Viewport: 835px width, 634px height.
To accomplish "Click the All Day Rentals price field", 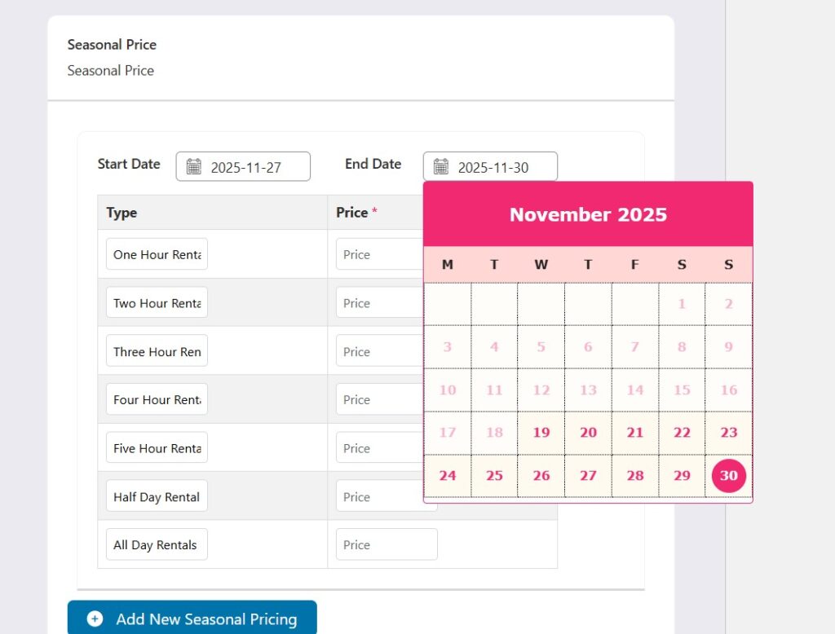I will [387, 544].
